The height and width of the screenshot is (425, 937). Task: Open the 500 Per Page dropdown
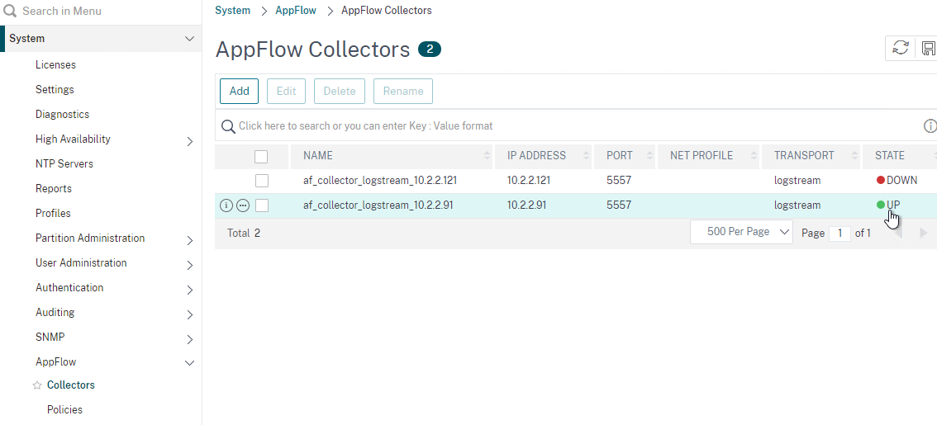click(x=742, y=232)
